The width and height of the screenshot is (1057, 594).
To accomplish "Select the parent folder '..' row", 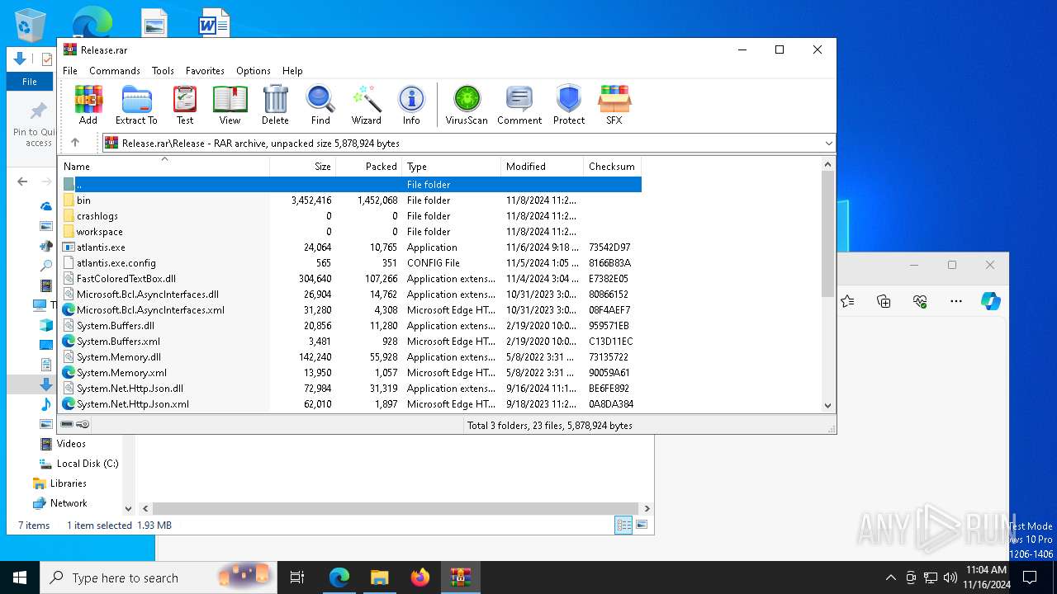I will tap(351, 185).
